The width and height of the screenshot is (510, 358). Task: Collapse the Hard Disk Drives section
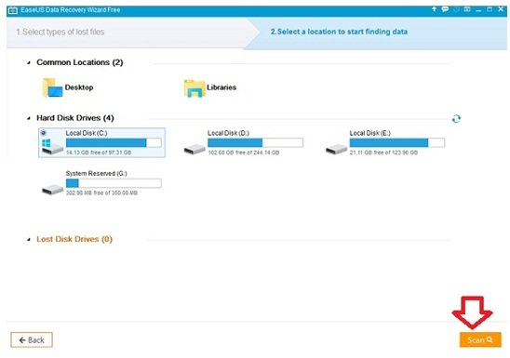pos(29,118)
